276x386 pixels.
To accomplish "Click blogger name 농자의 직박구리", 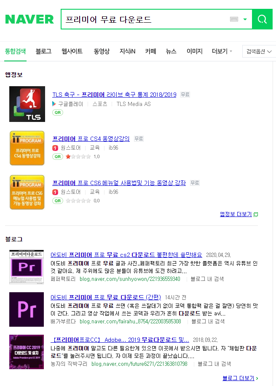I will (x=69, y=364).
